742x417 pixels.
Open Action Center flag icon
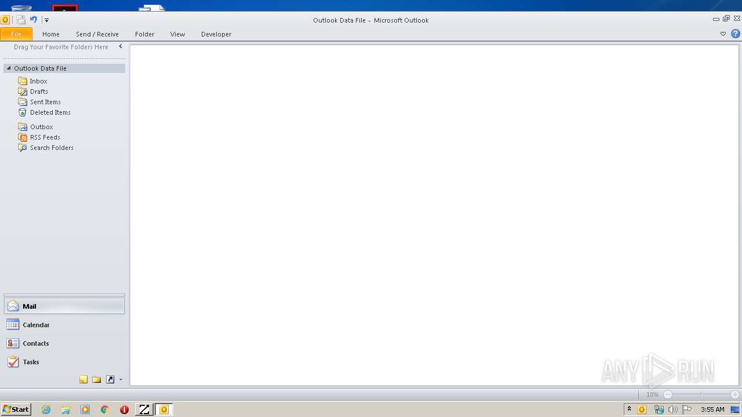click(687, 409)
